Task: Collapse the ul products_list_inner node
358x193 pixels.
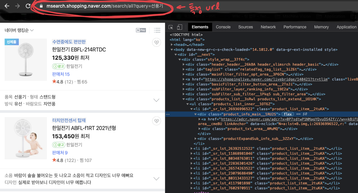Action: (187, 104)
